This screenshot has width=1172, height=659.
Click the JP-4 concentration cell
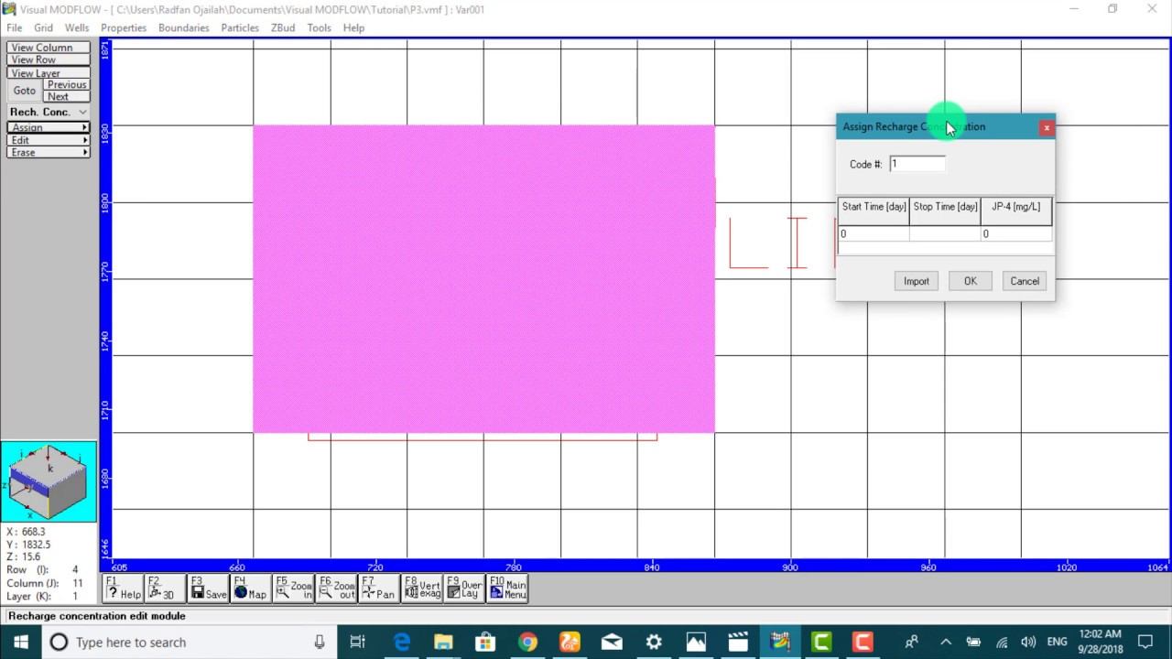(1016, 233)
